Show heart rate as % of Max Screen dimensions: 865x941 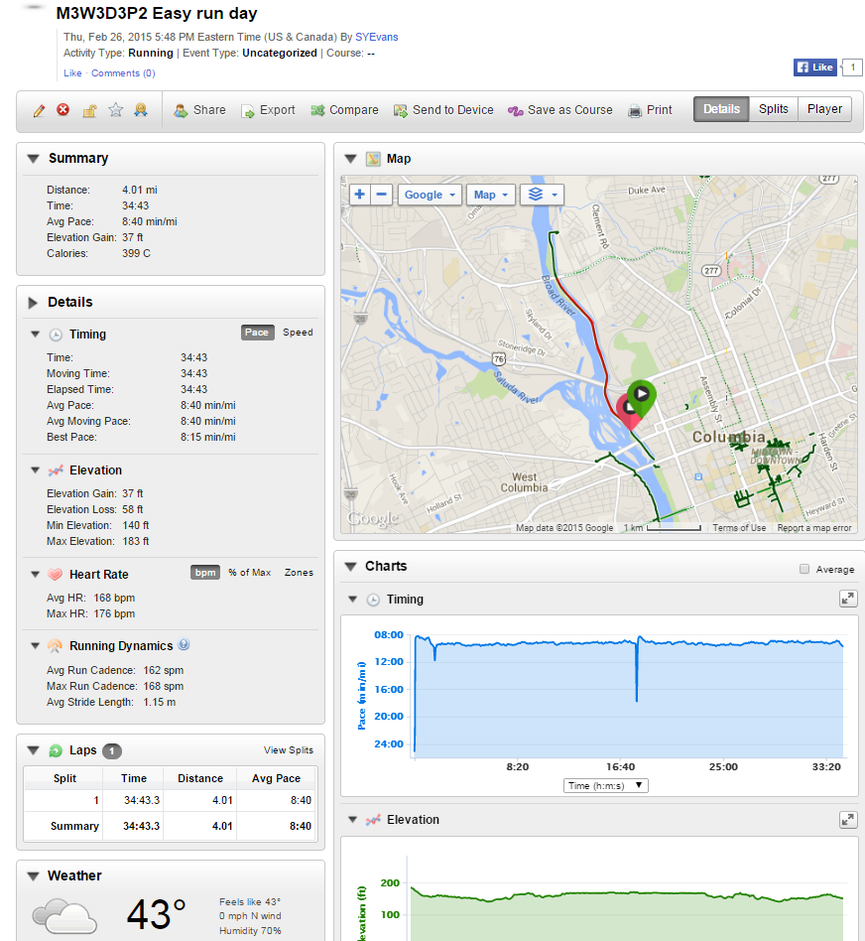click(249, 573)
